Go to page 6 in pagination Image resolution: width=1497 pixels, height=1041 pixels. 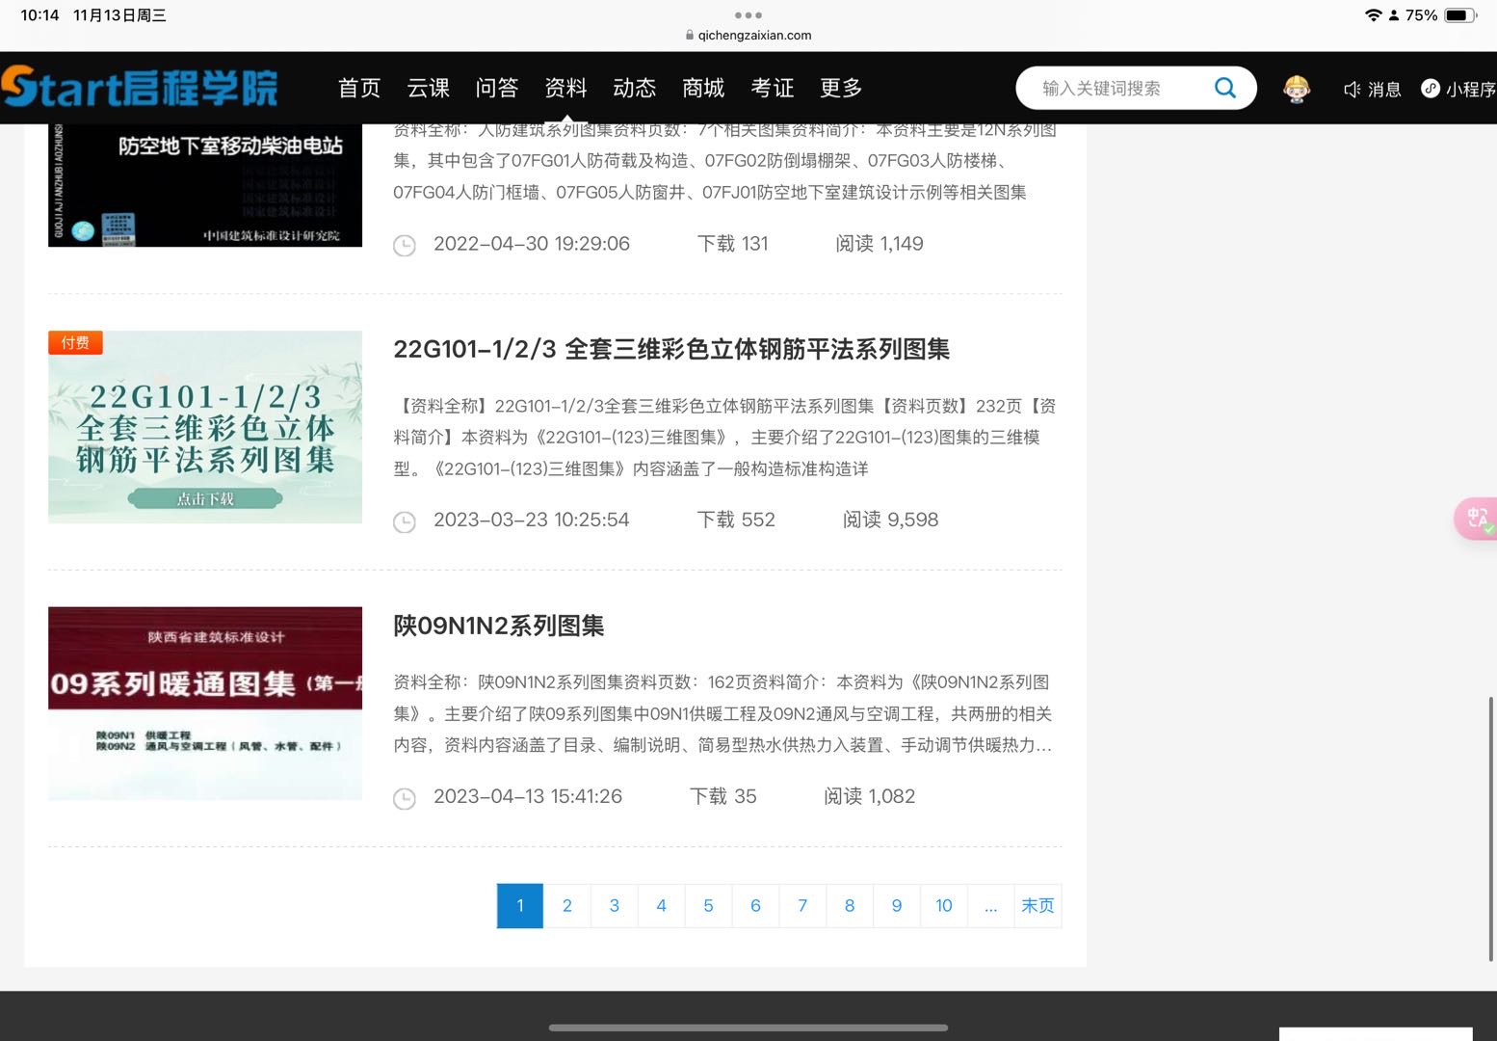[x=755, y=905]
